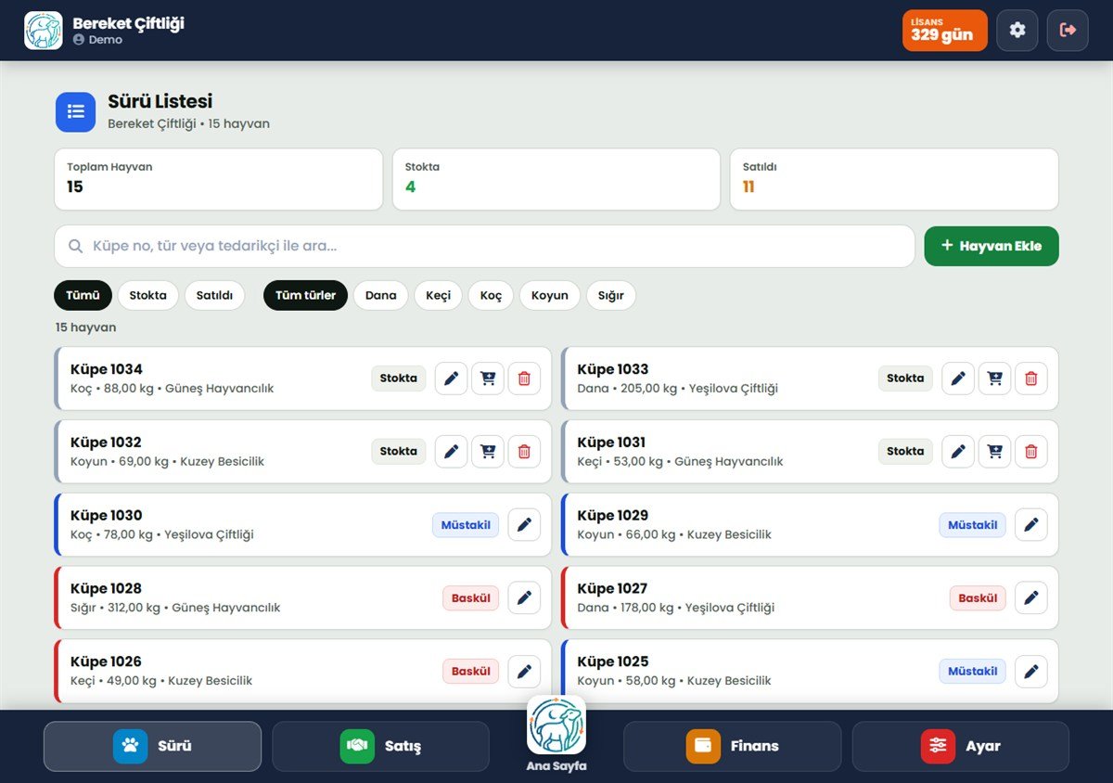
Task: Select the Tüm türler species filter
Action: [305, 295]
